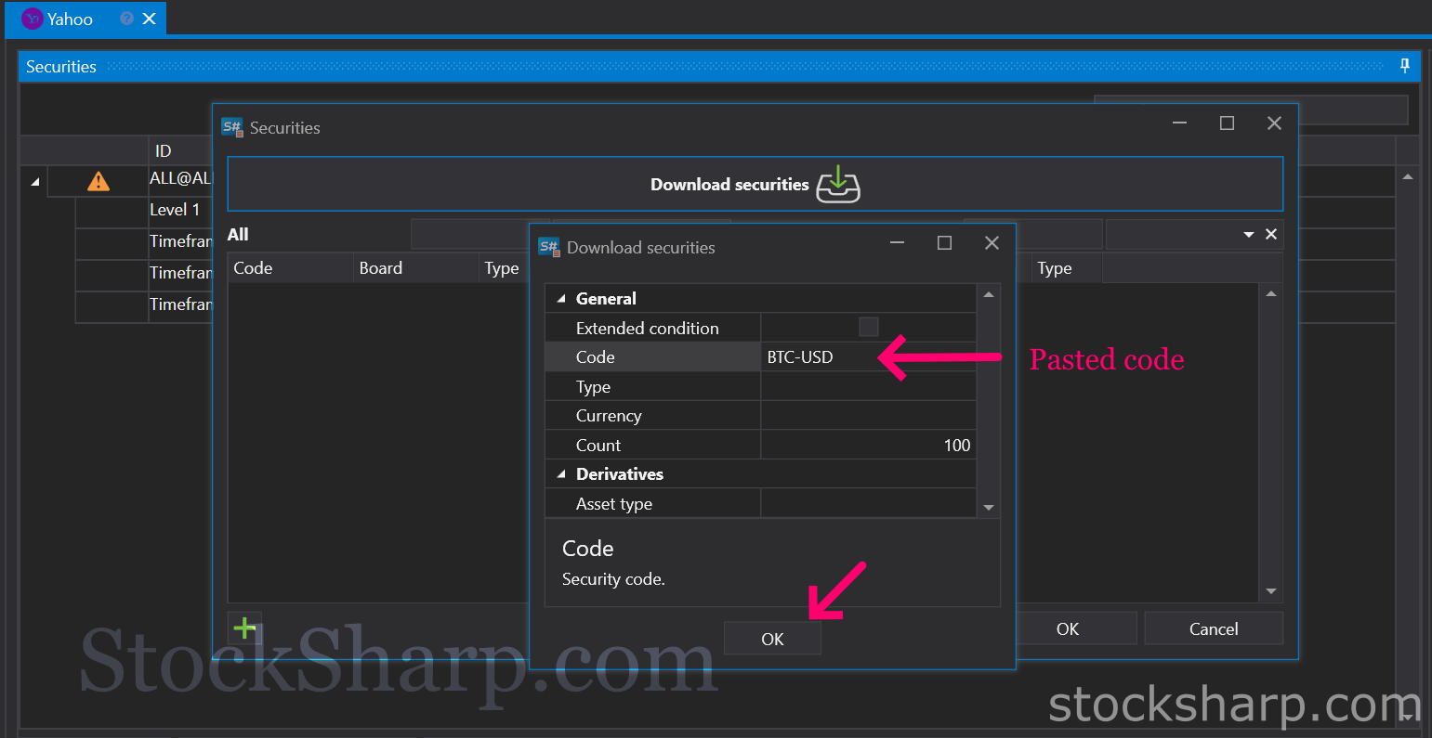This screenshot has width=1432, height=738.
Task: Click the Download securities tray icon
Action: click(837, 184)
